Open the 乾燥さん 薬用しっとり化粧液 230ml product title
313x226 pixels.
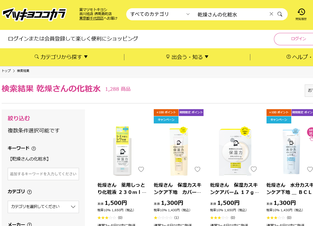click(122, 189)
